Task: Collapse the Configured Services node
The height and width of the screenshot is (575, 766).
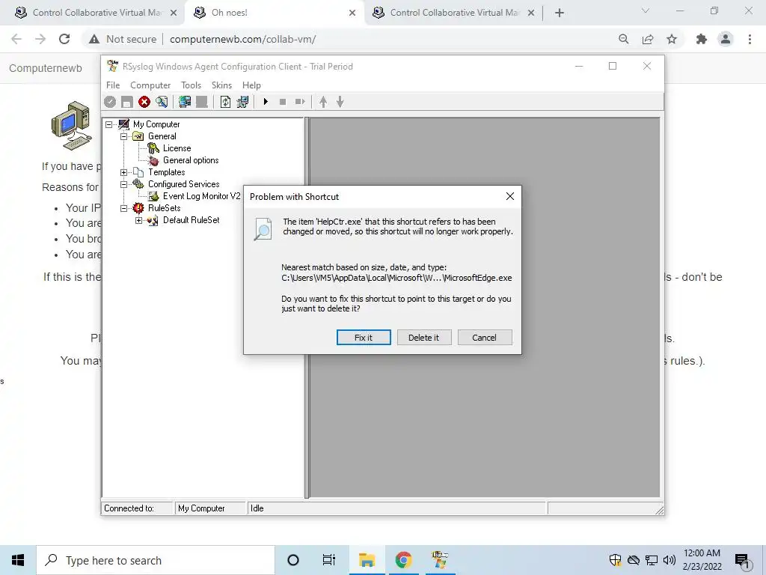Action: [123, 184]
